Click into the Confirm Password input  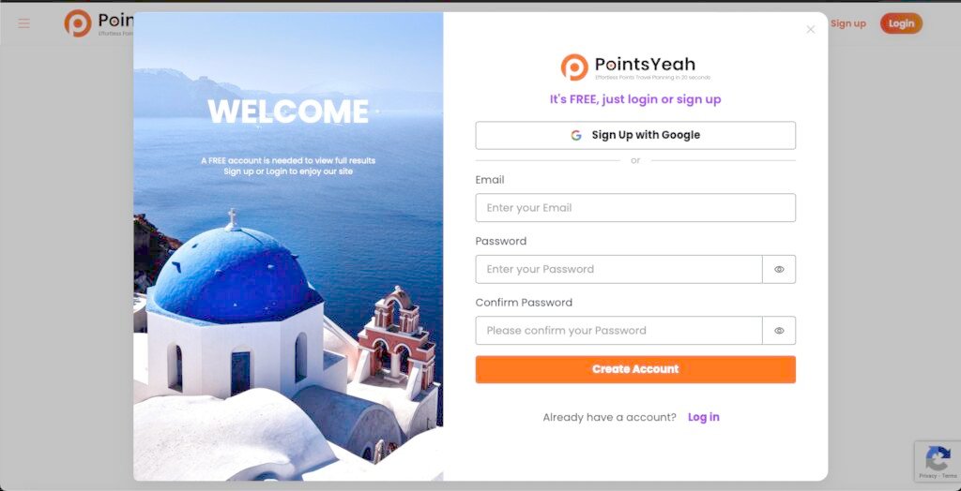[x=619, y=331]
